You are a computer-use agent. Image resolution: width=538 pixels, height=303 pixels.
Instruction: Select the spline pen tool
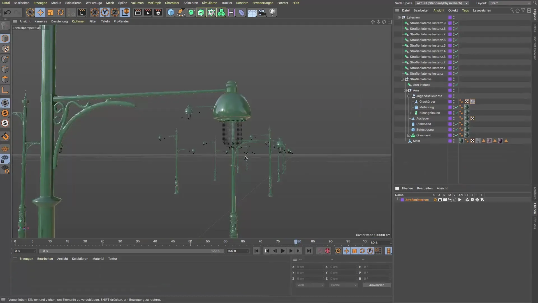click(x=181, y=12)
